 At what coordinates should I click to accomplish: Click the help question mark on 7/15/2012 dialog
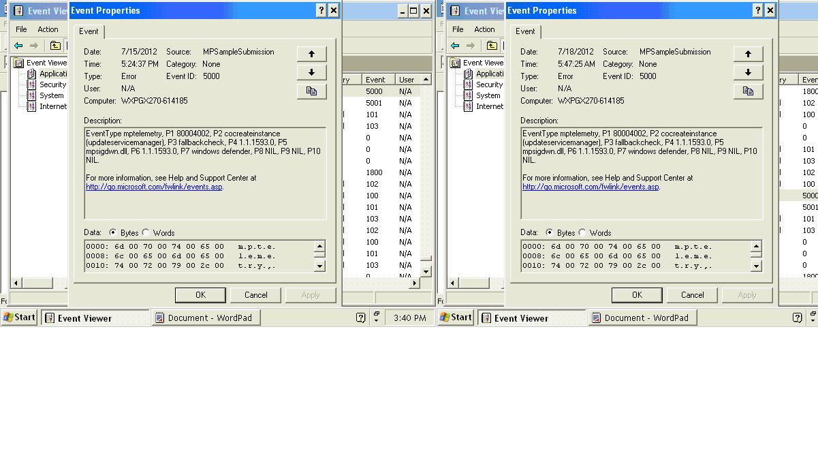pos(321,10)
